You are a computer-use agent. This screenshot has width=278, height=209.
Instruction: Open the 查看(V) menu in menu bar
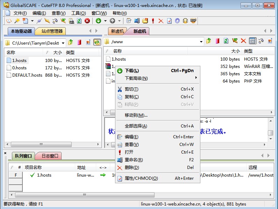(x=58, y=13)
